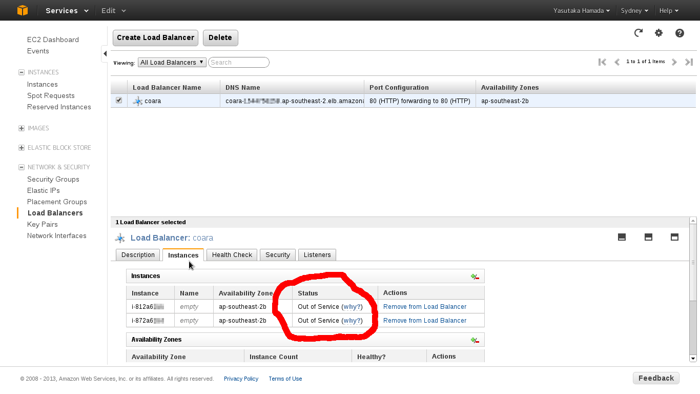The image size is (700, 394).
Task: Open the Terms of Use link
Action: (285, 379)
